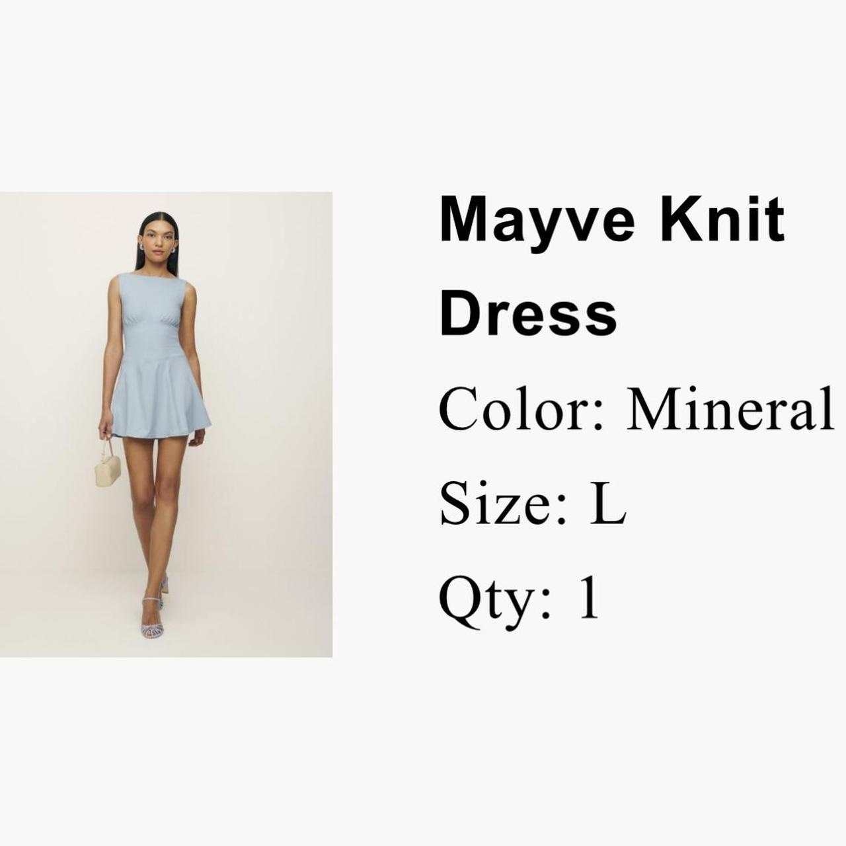
Task: Select the Mineral color value
Action: (730, 408)
